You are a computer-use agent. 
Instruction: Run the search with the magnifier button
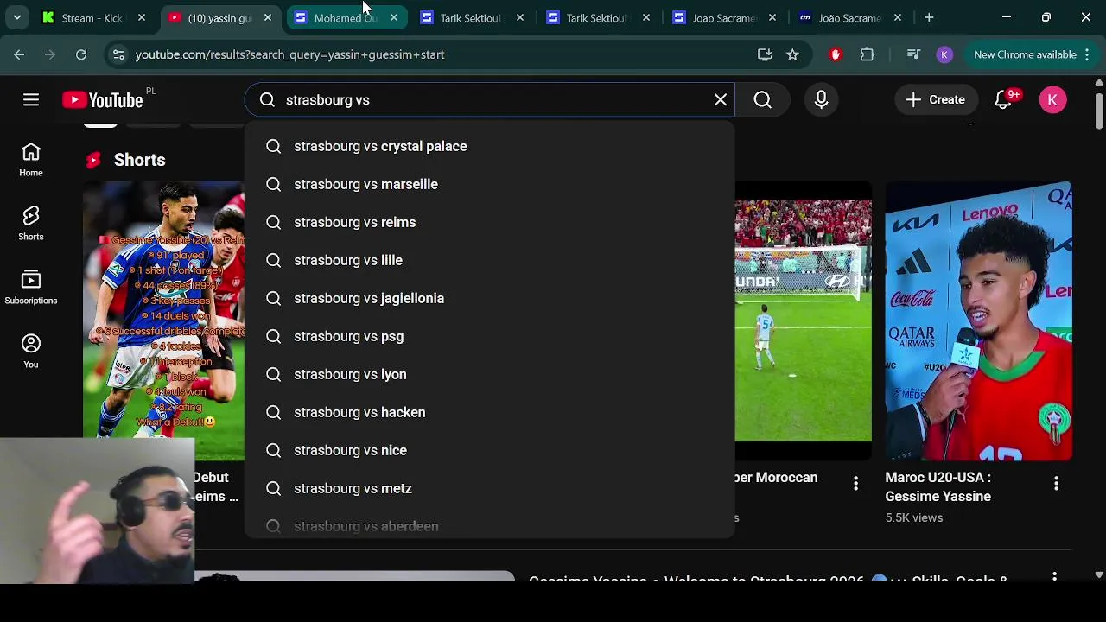point(763,100)
